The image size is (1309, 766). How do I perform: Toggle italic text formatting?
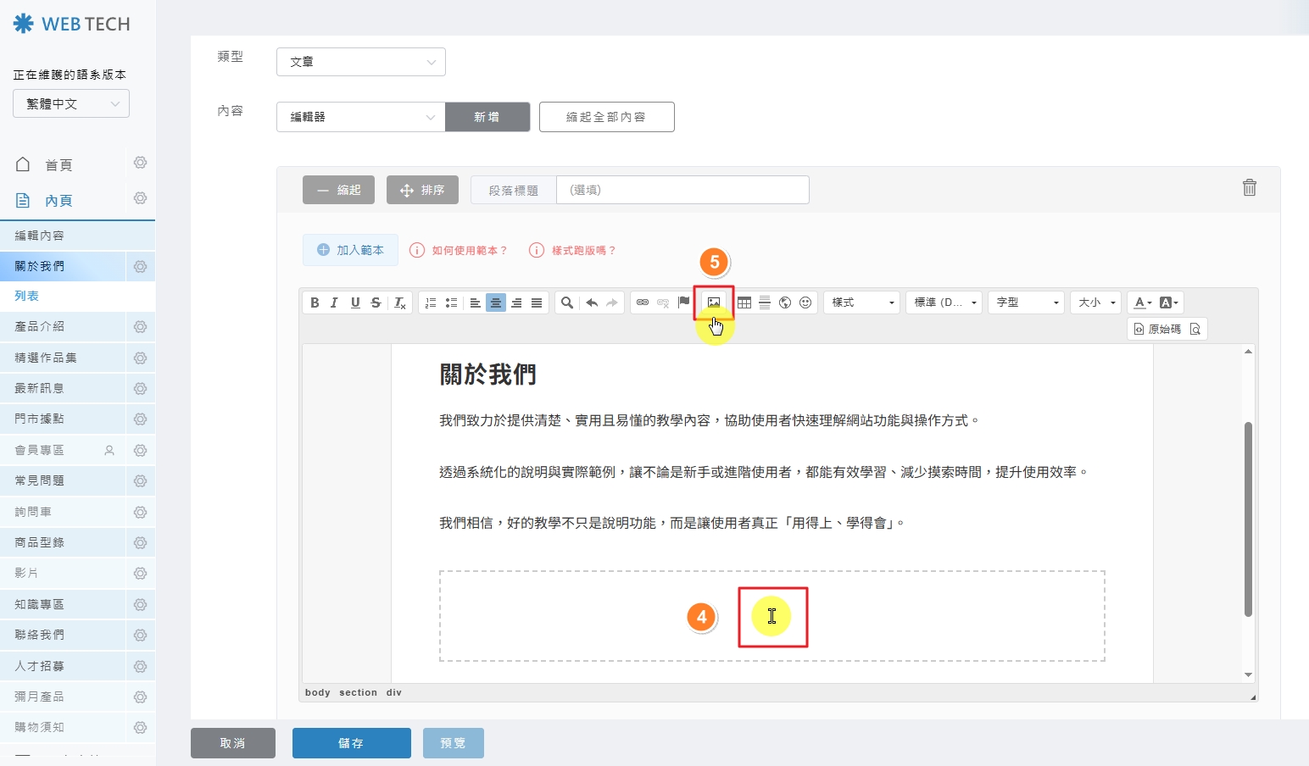pos(334,303)
